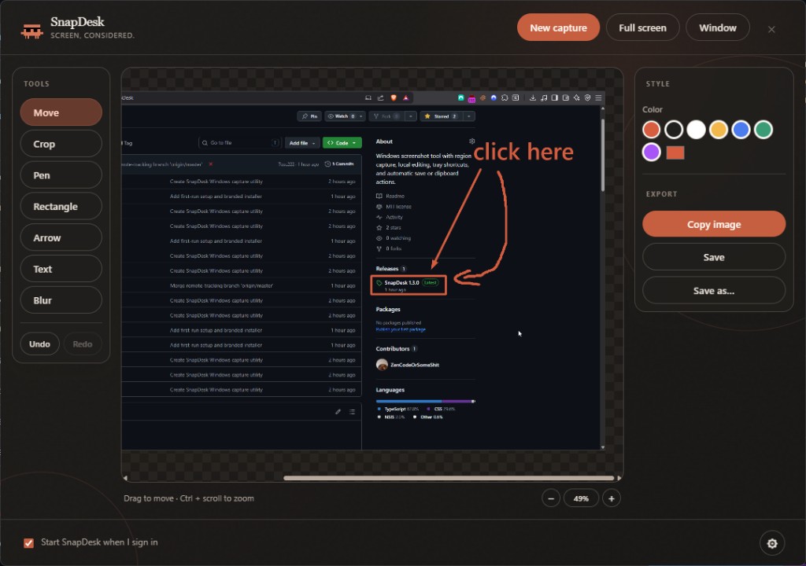Pick the white color swatch
Screen dimensions: 806x566
coord(696,130)
